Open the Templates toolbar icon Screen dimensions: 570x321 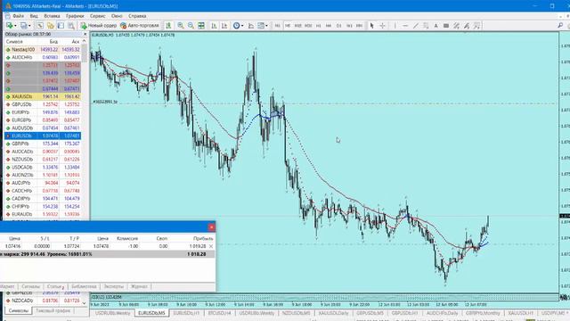click(x=261, y=26)
